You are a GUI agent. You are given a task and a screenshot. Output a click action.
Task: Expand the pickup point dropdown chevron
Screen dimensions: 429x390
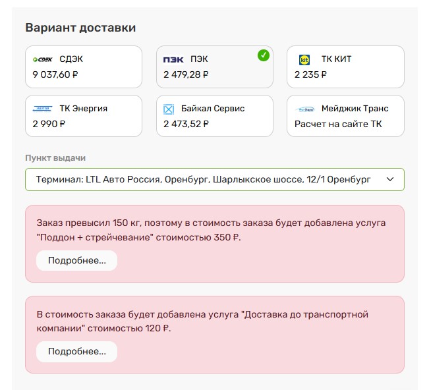390,179
